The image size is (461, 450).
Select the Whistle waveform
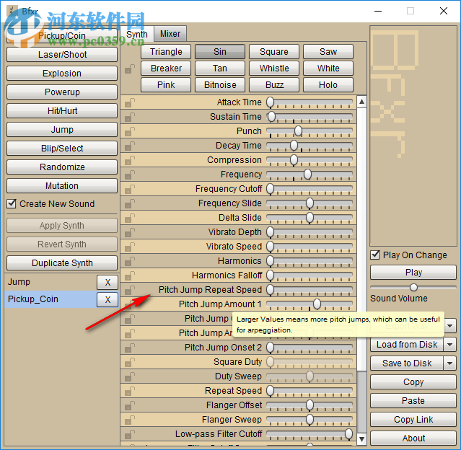tap(274, 69)
